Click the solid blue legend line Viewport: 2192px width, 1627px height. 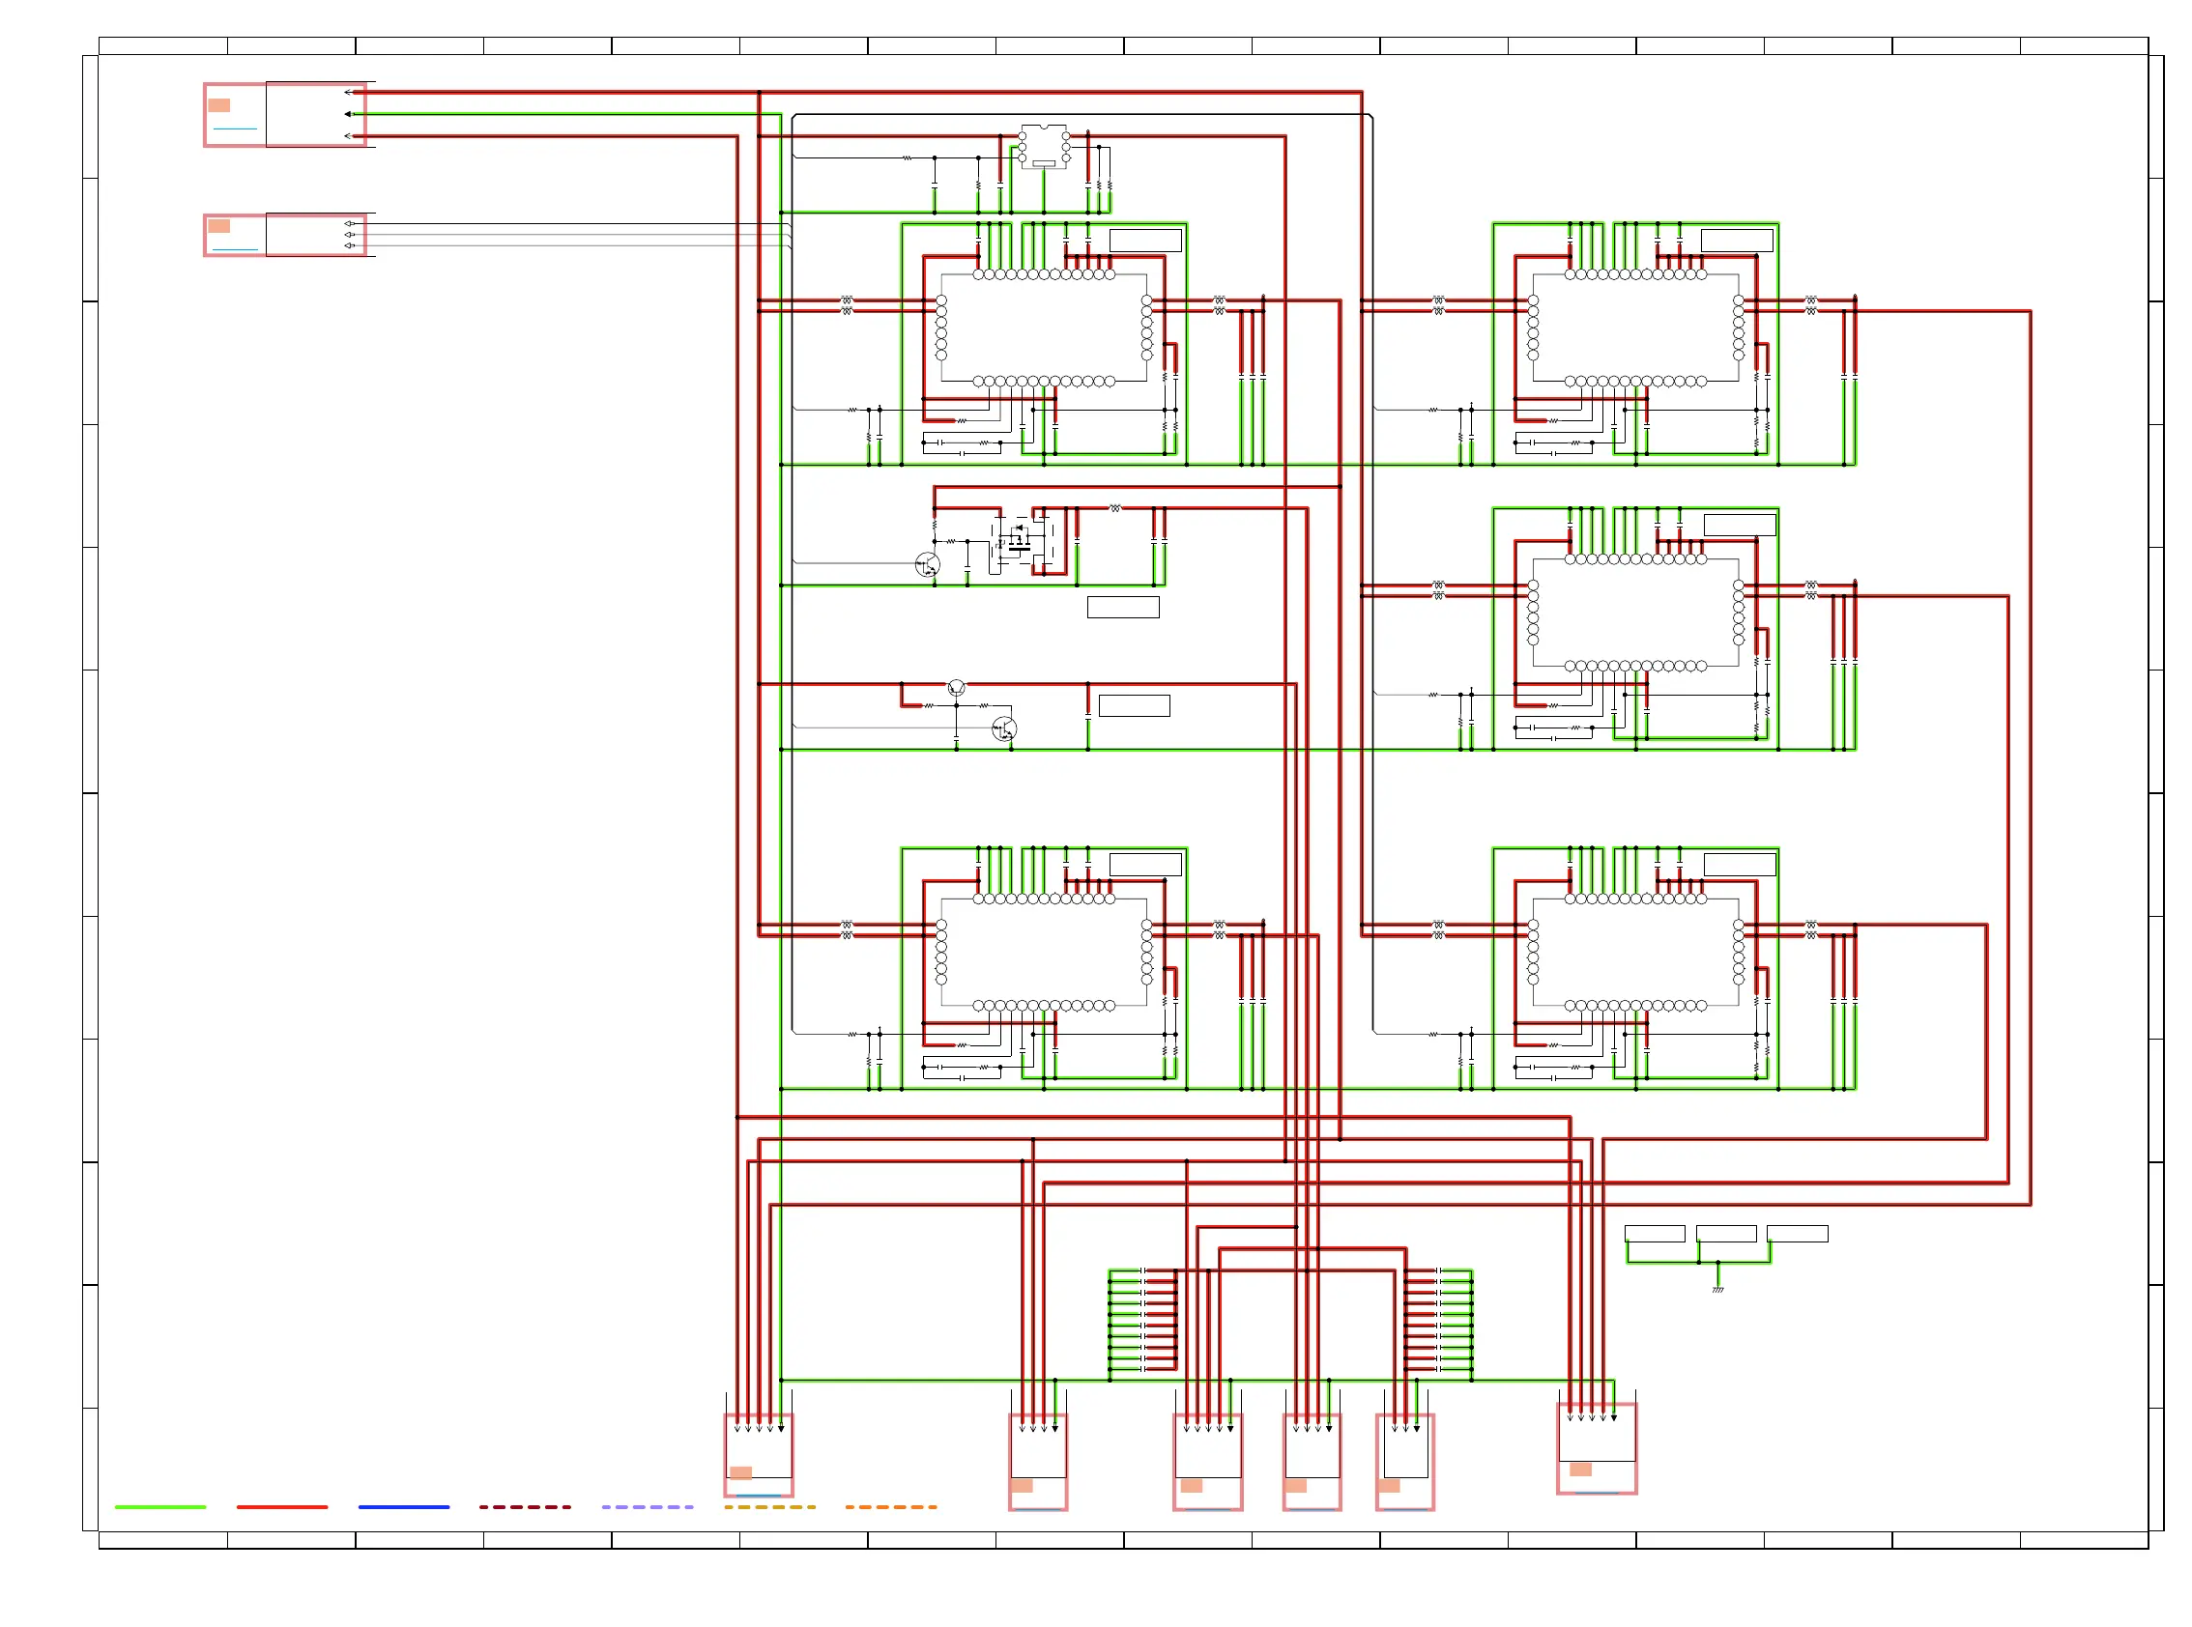tap(404, 1507)
